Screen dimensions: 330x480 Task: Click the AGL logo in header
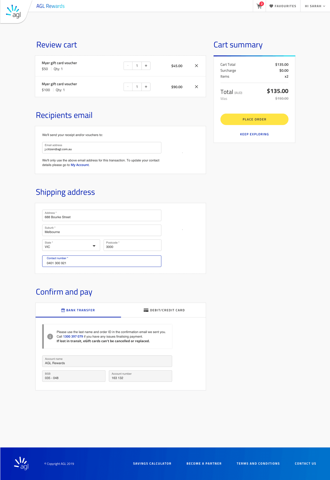pyautogui.click(x=13, y=12)
